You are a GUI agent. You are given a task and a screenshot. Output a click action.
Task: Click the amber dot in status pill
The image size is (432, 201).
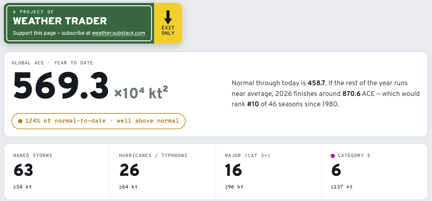click(20, 121)
